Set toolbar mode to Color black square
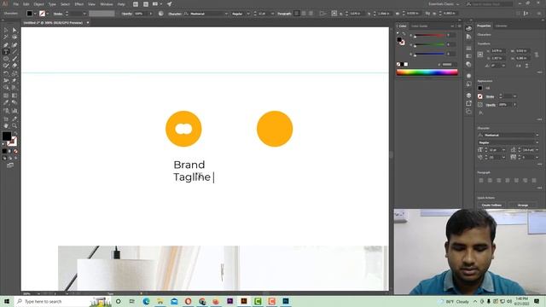Screen dimensions: 546x307 (x=4, y=152)
